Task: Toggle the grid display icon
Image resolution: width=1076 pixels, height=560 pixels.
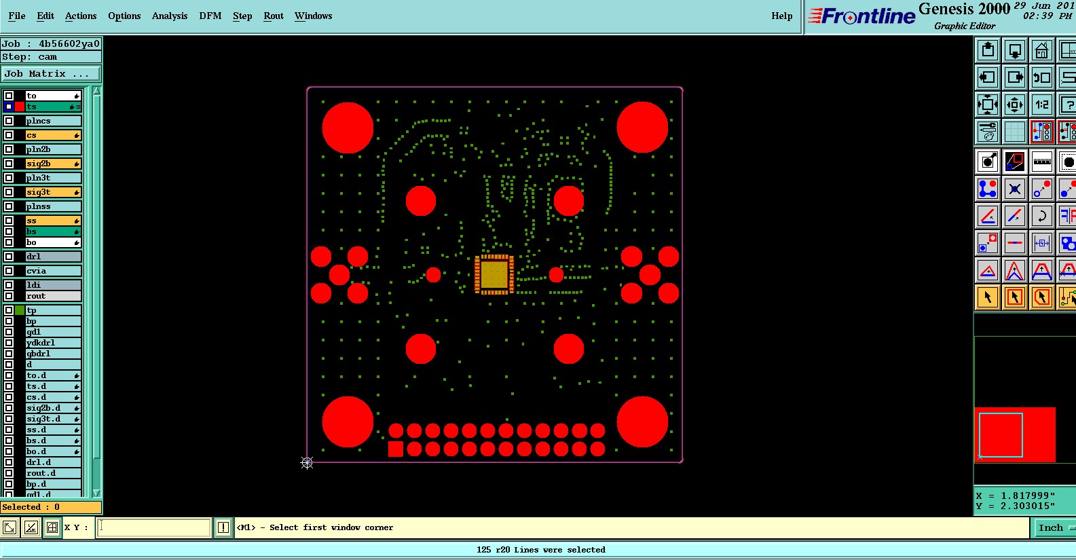Action: [1015, 132]
